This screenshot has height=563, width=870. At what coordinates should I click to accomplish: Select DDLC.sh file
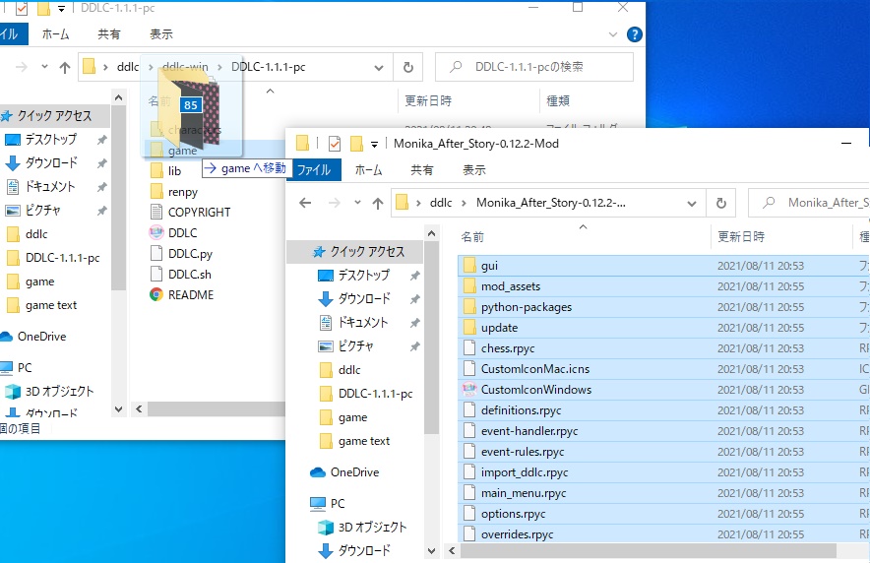pyautogui.click(x=189, y=274)
